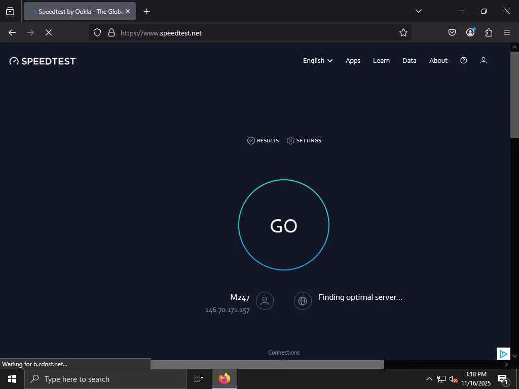Click the horizontal page scrollbar thumb

click(267, 365)
